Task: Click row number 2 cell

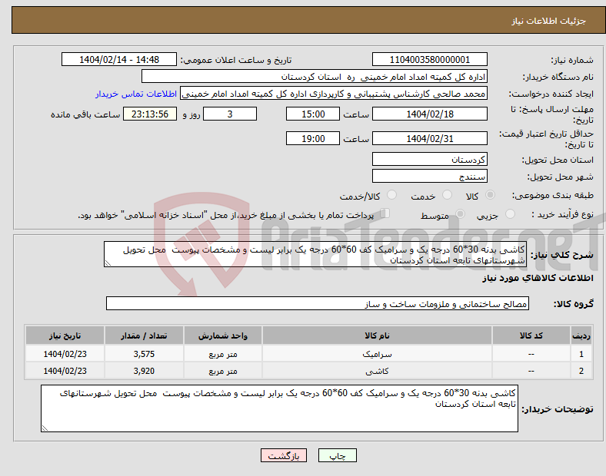Action: click(x=581, y=371)
